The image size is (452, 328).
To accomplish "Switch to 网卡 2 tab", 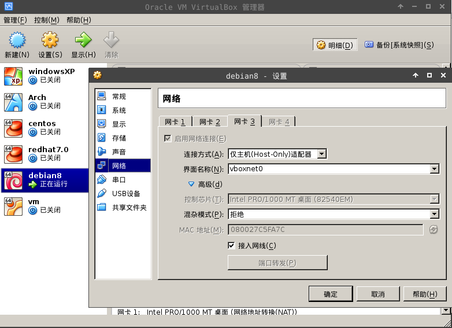I will 210,121.
